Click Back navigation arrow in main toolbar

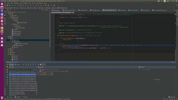click(x=31, y=6)
